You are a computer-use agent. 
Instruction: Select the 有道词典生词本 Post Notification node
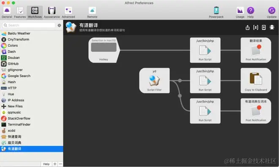[256, 111]
